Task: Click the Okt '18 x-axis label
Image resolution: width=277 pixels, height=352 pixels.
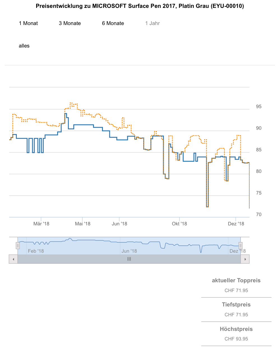Action: point(179,224)
